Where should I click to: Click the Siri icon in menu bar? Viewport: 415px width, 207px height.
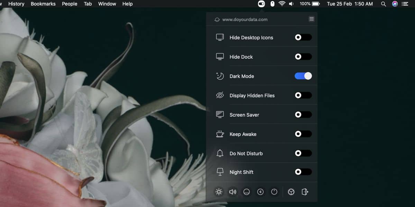(395, 4)
